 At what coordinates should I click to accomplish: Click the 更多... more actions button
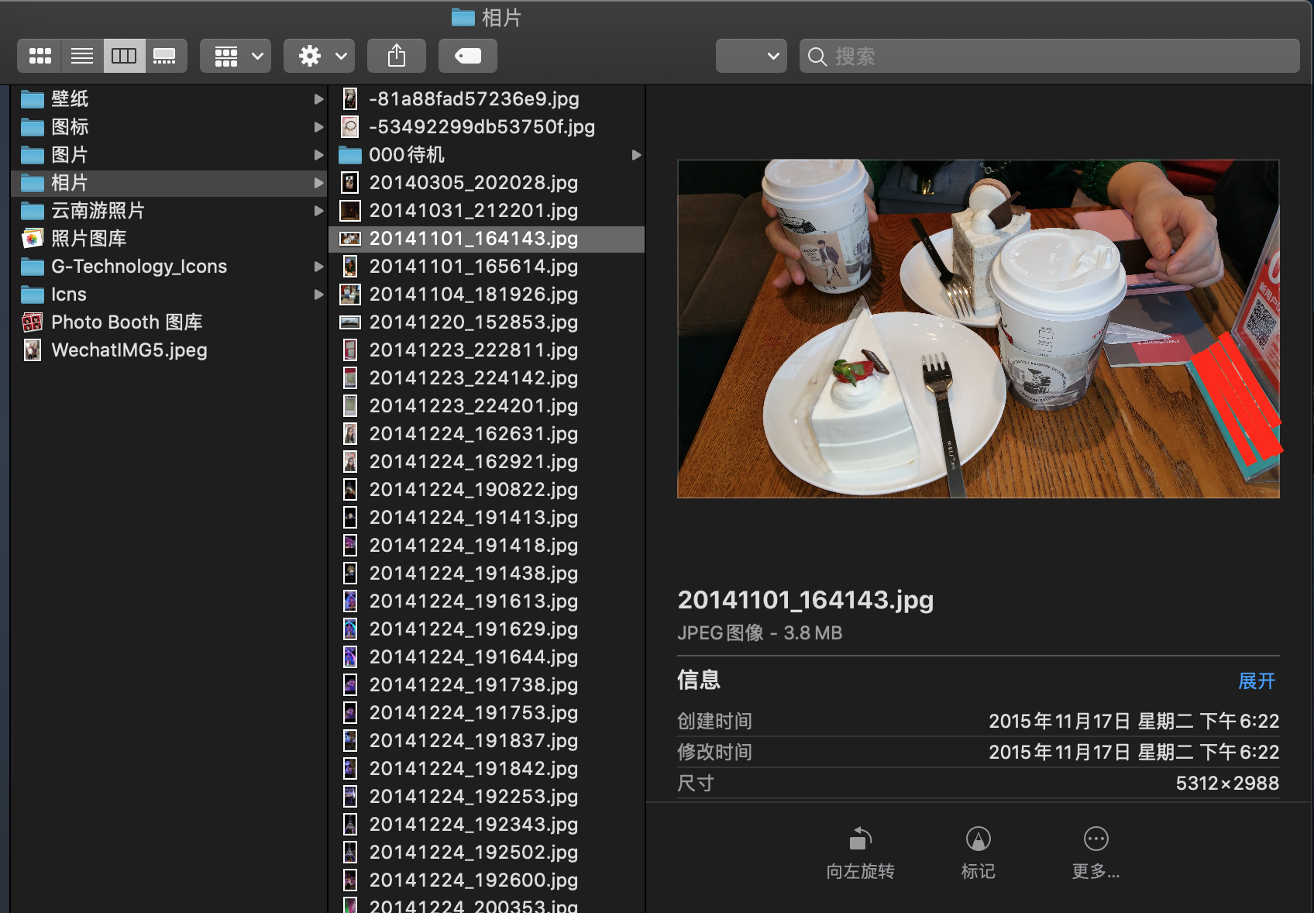1096,853
